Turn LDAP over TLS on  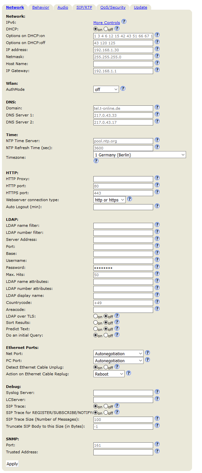click(x=96, y=316)
